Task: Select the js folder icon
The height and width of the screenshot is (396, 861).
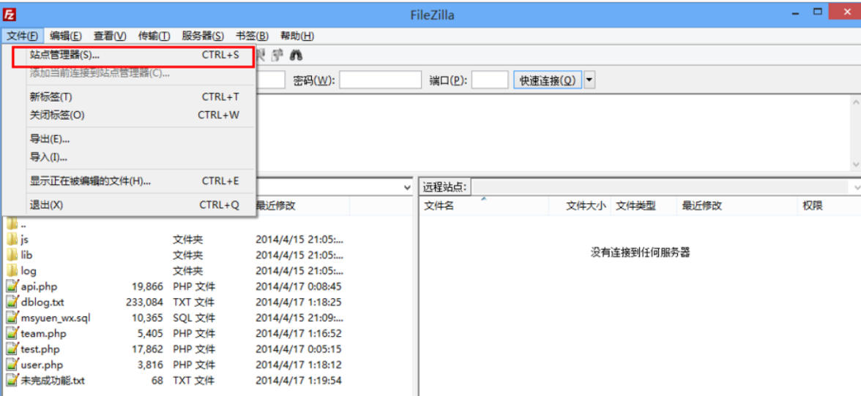Action: pos(12,240)
